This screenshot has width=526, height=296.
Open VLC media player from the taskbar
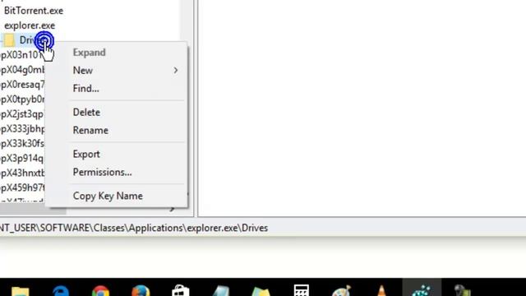pyautogui.click(x=381, y=290)
